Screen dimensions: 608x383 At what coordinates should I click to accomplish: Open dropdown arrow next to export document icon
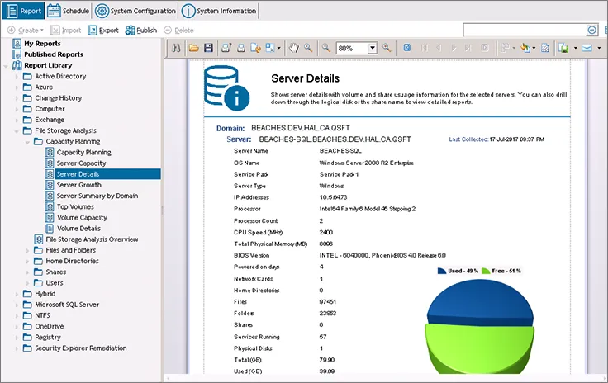[576, 48]
